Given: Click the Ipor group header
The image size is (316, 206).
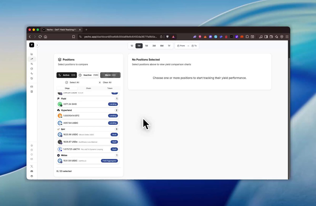Looking at the screenshot, I should (x=88, y=129).
